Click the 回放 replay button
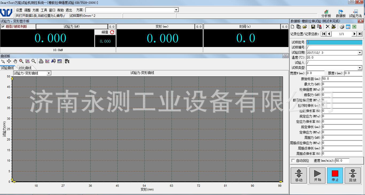Screen dimensions: 365x195 (353, 175)
